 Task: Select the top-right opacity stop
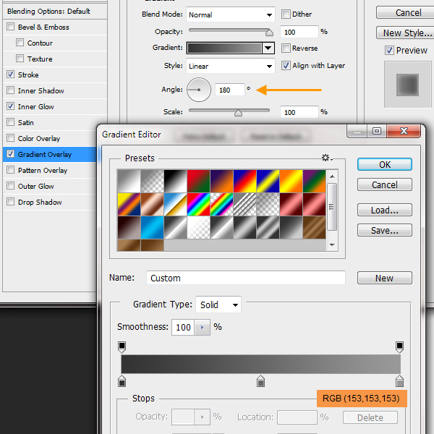pyautogui.click(x=399, y=346)
